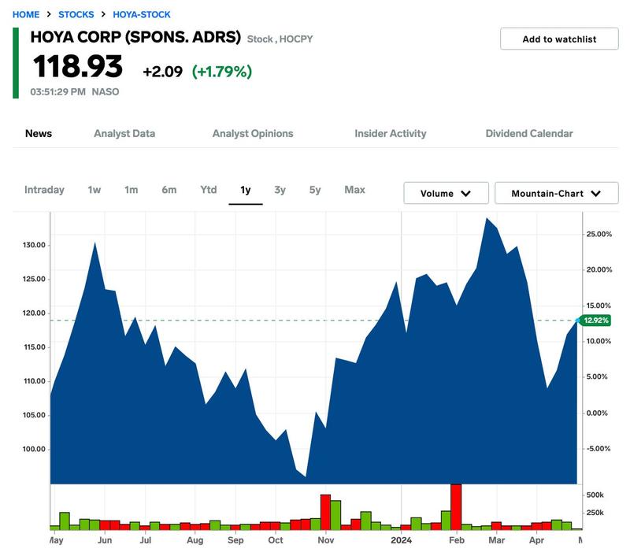Viewport: 630px width, 556px height.
Task: Click the 2024 date axis label
Action: (401, 540)
